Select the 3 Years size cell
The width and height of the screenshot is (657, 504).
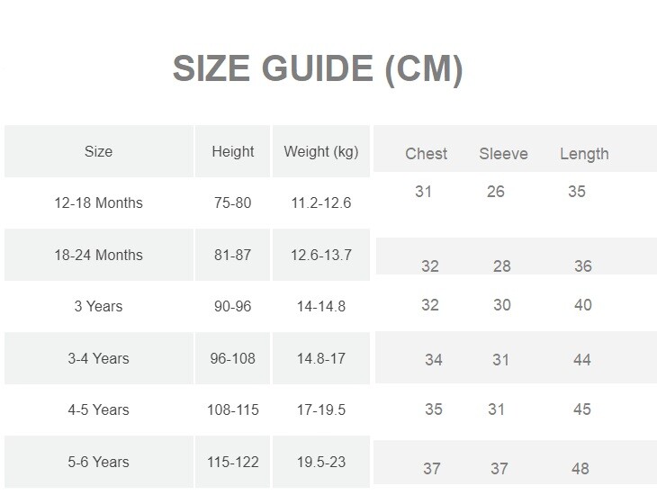click(98, 306)
